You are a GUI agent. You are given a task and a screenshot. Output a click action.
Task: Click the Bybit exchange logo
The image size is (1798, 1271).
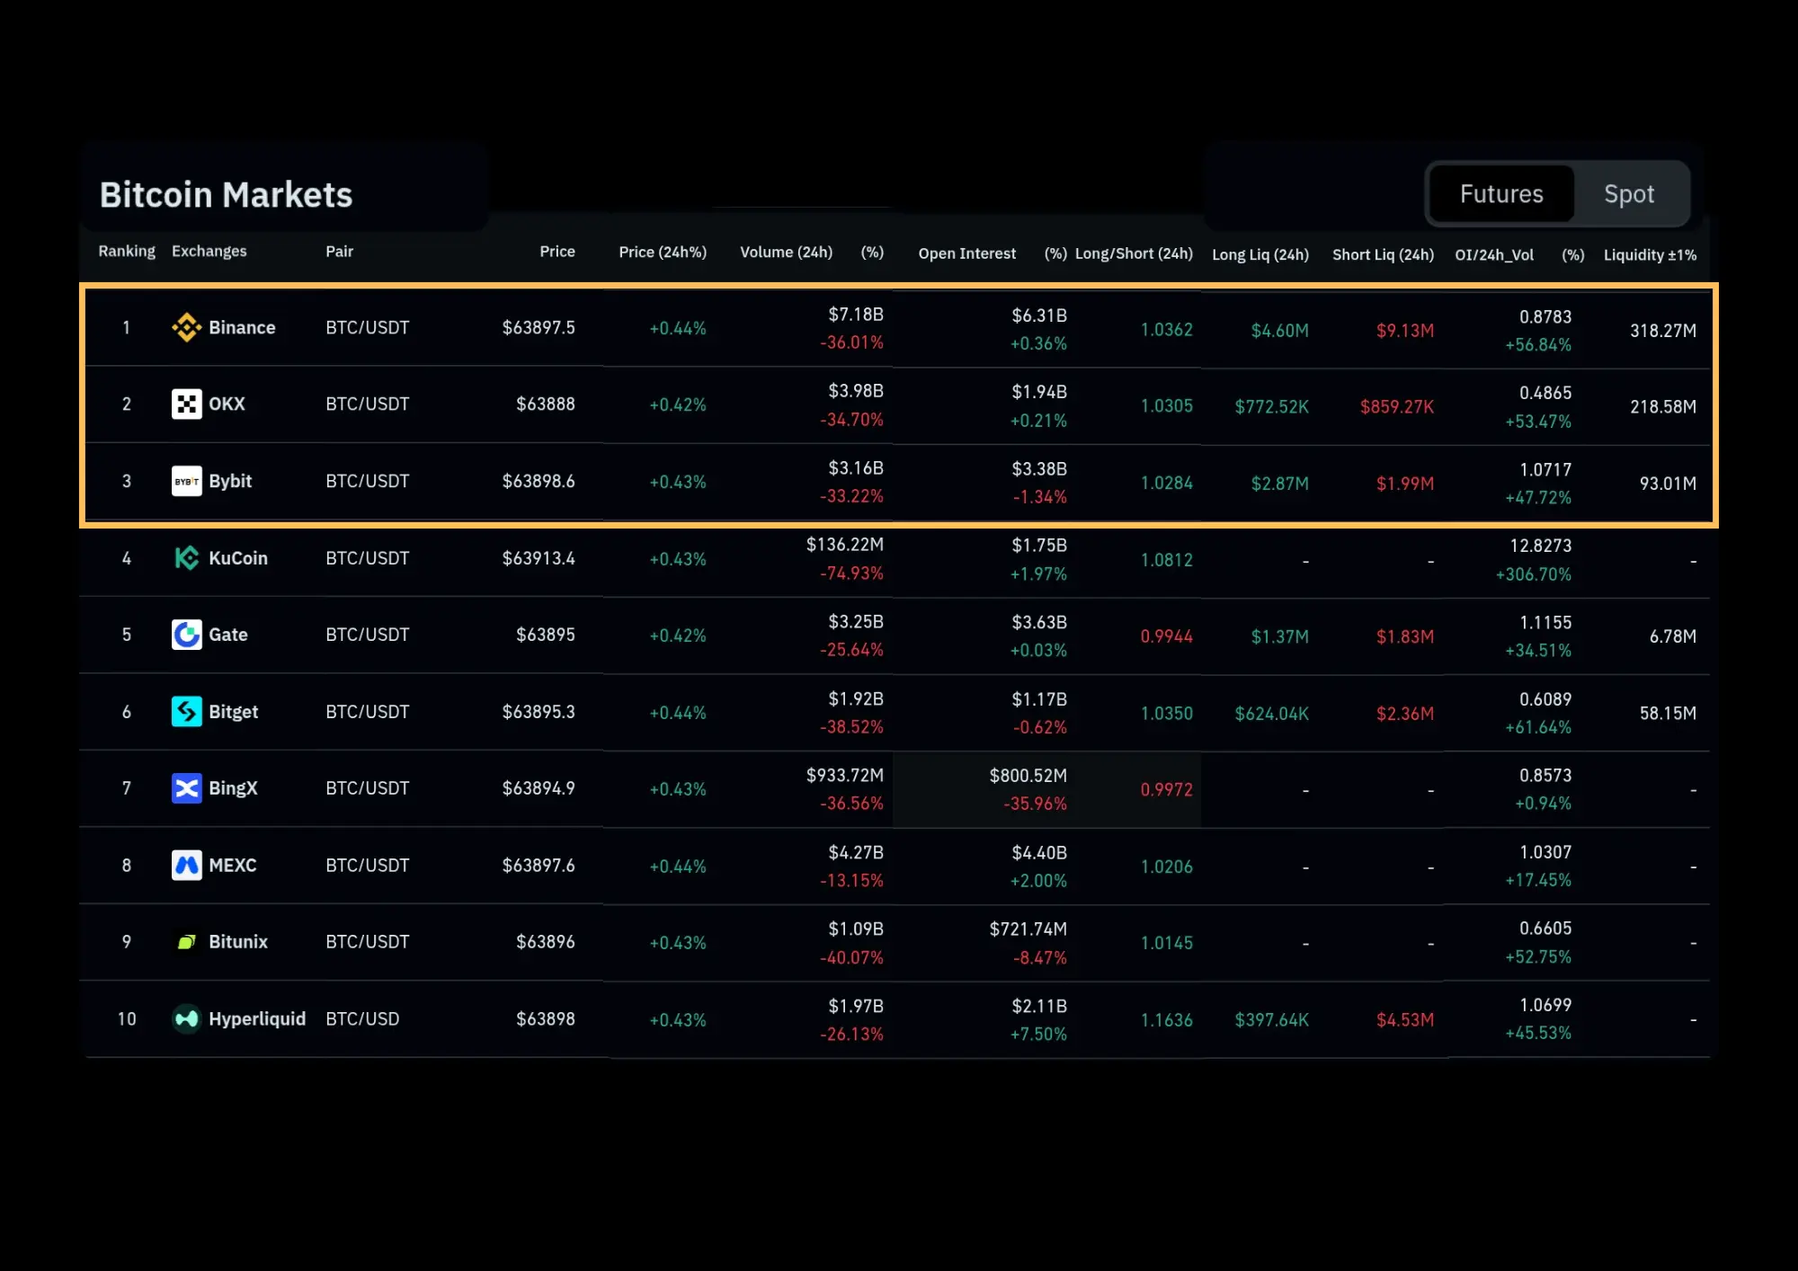(186, 481)
